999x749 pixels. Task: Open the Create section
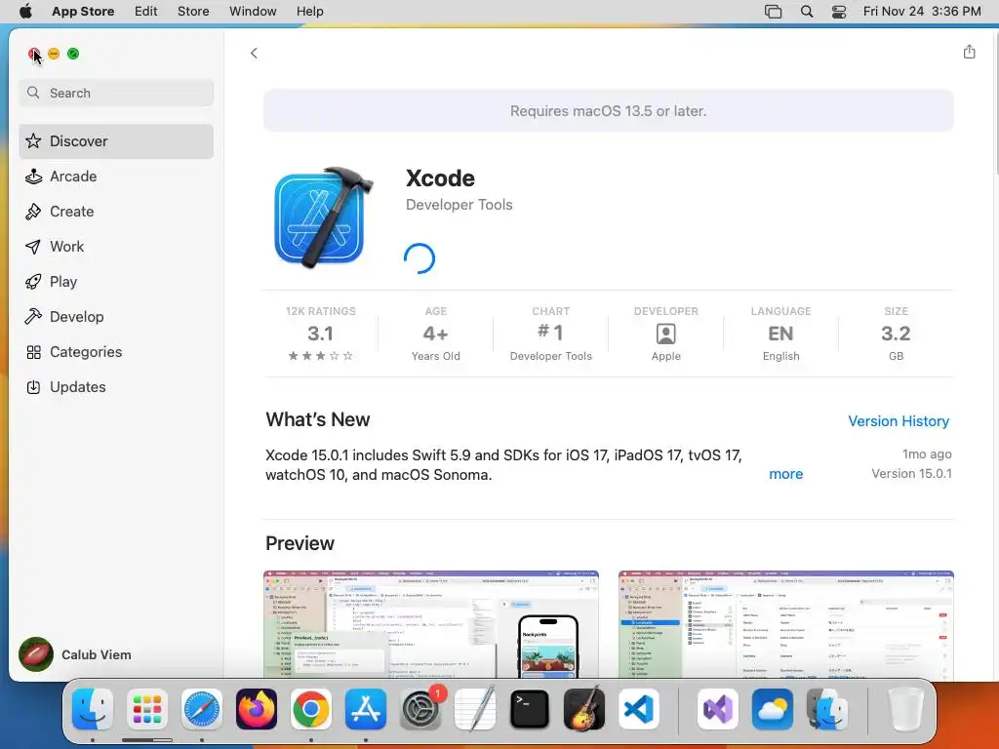point(116,212)
